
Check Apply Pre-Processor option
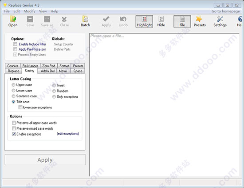(x=15, y=49)
